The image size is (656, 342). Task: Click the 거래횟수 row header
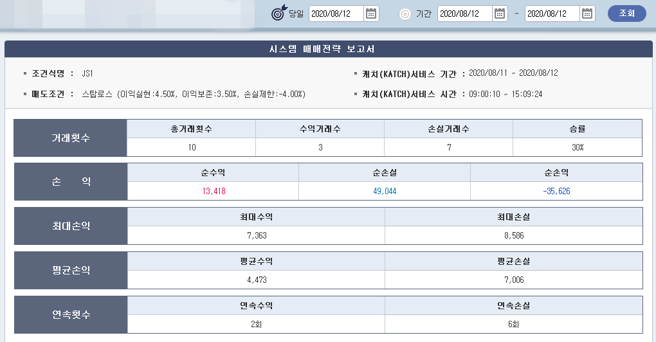tap(70, 138)
